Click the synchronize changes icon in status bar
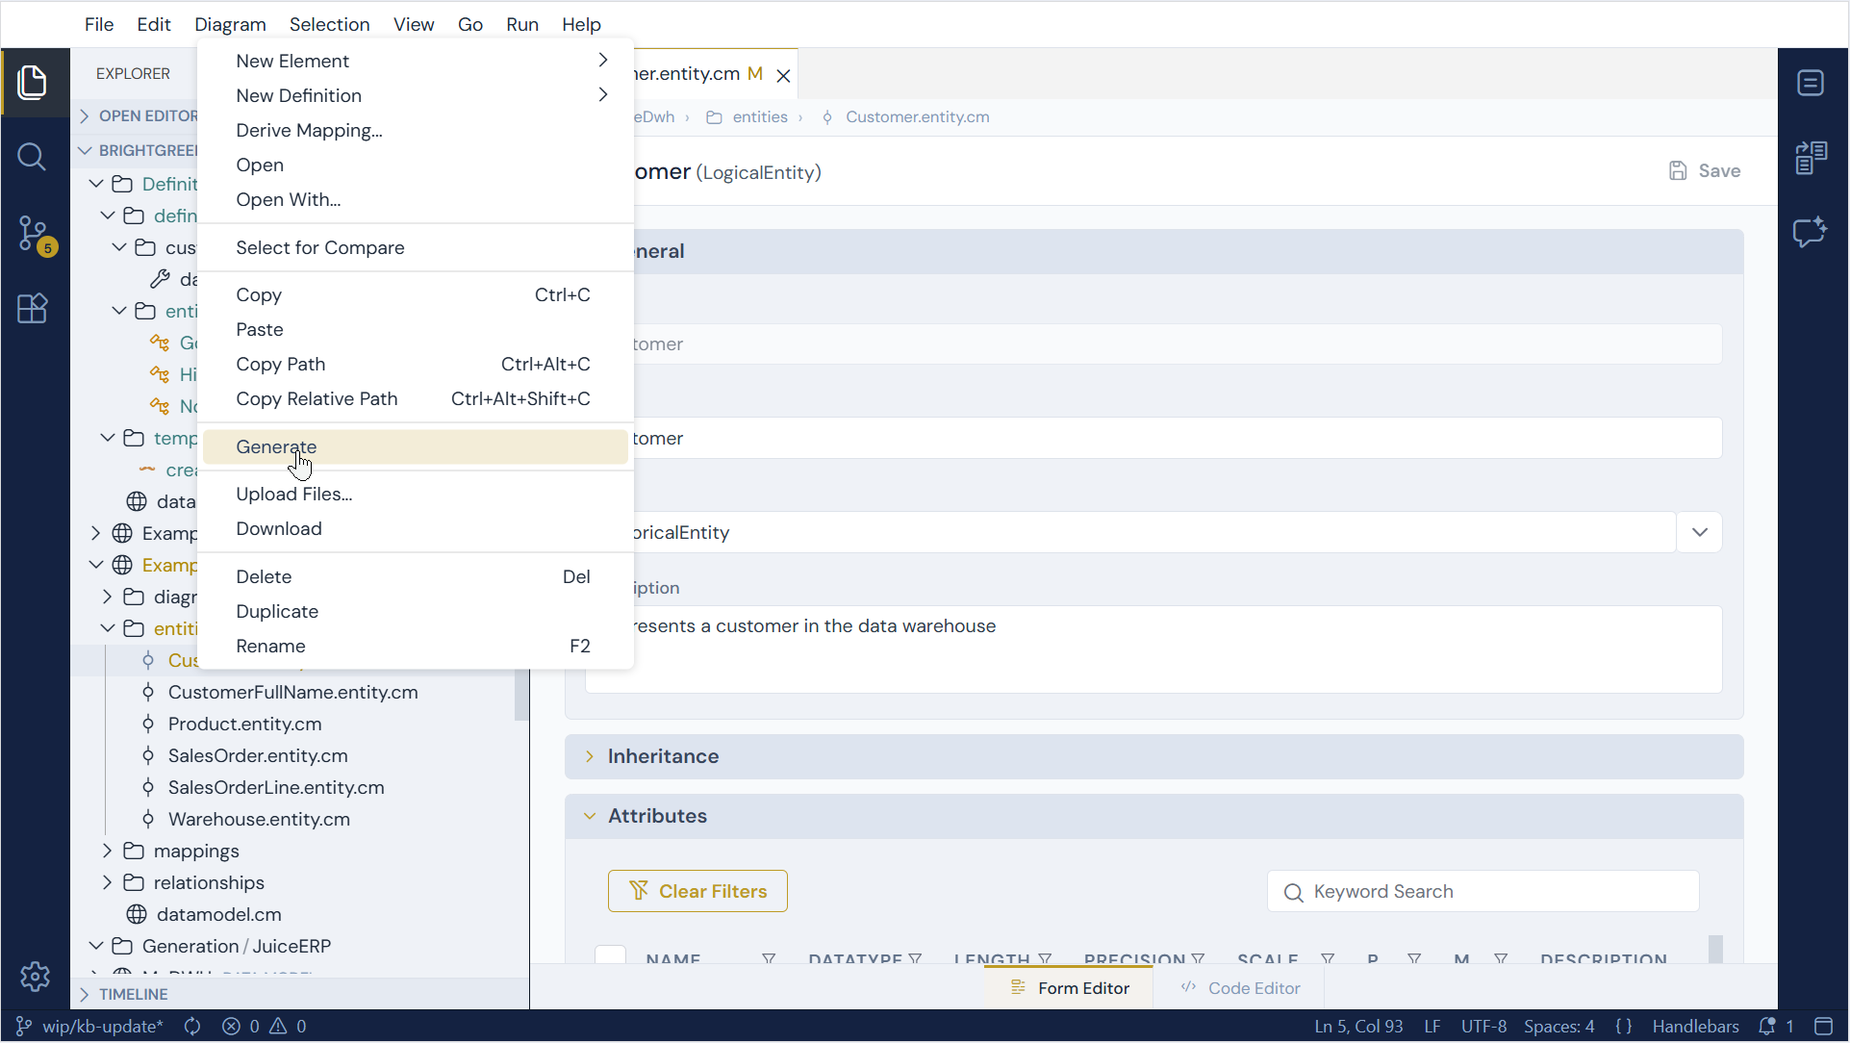1850x1043 pixels. pyautogui.click(x=192, y=1027)
